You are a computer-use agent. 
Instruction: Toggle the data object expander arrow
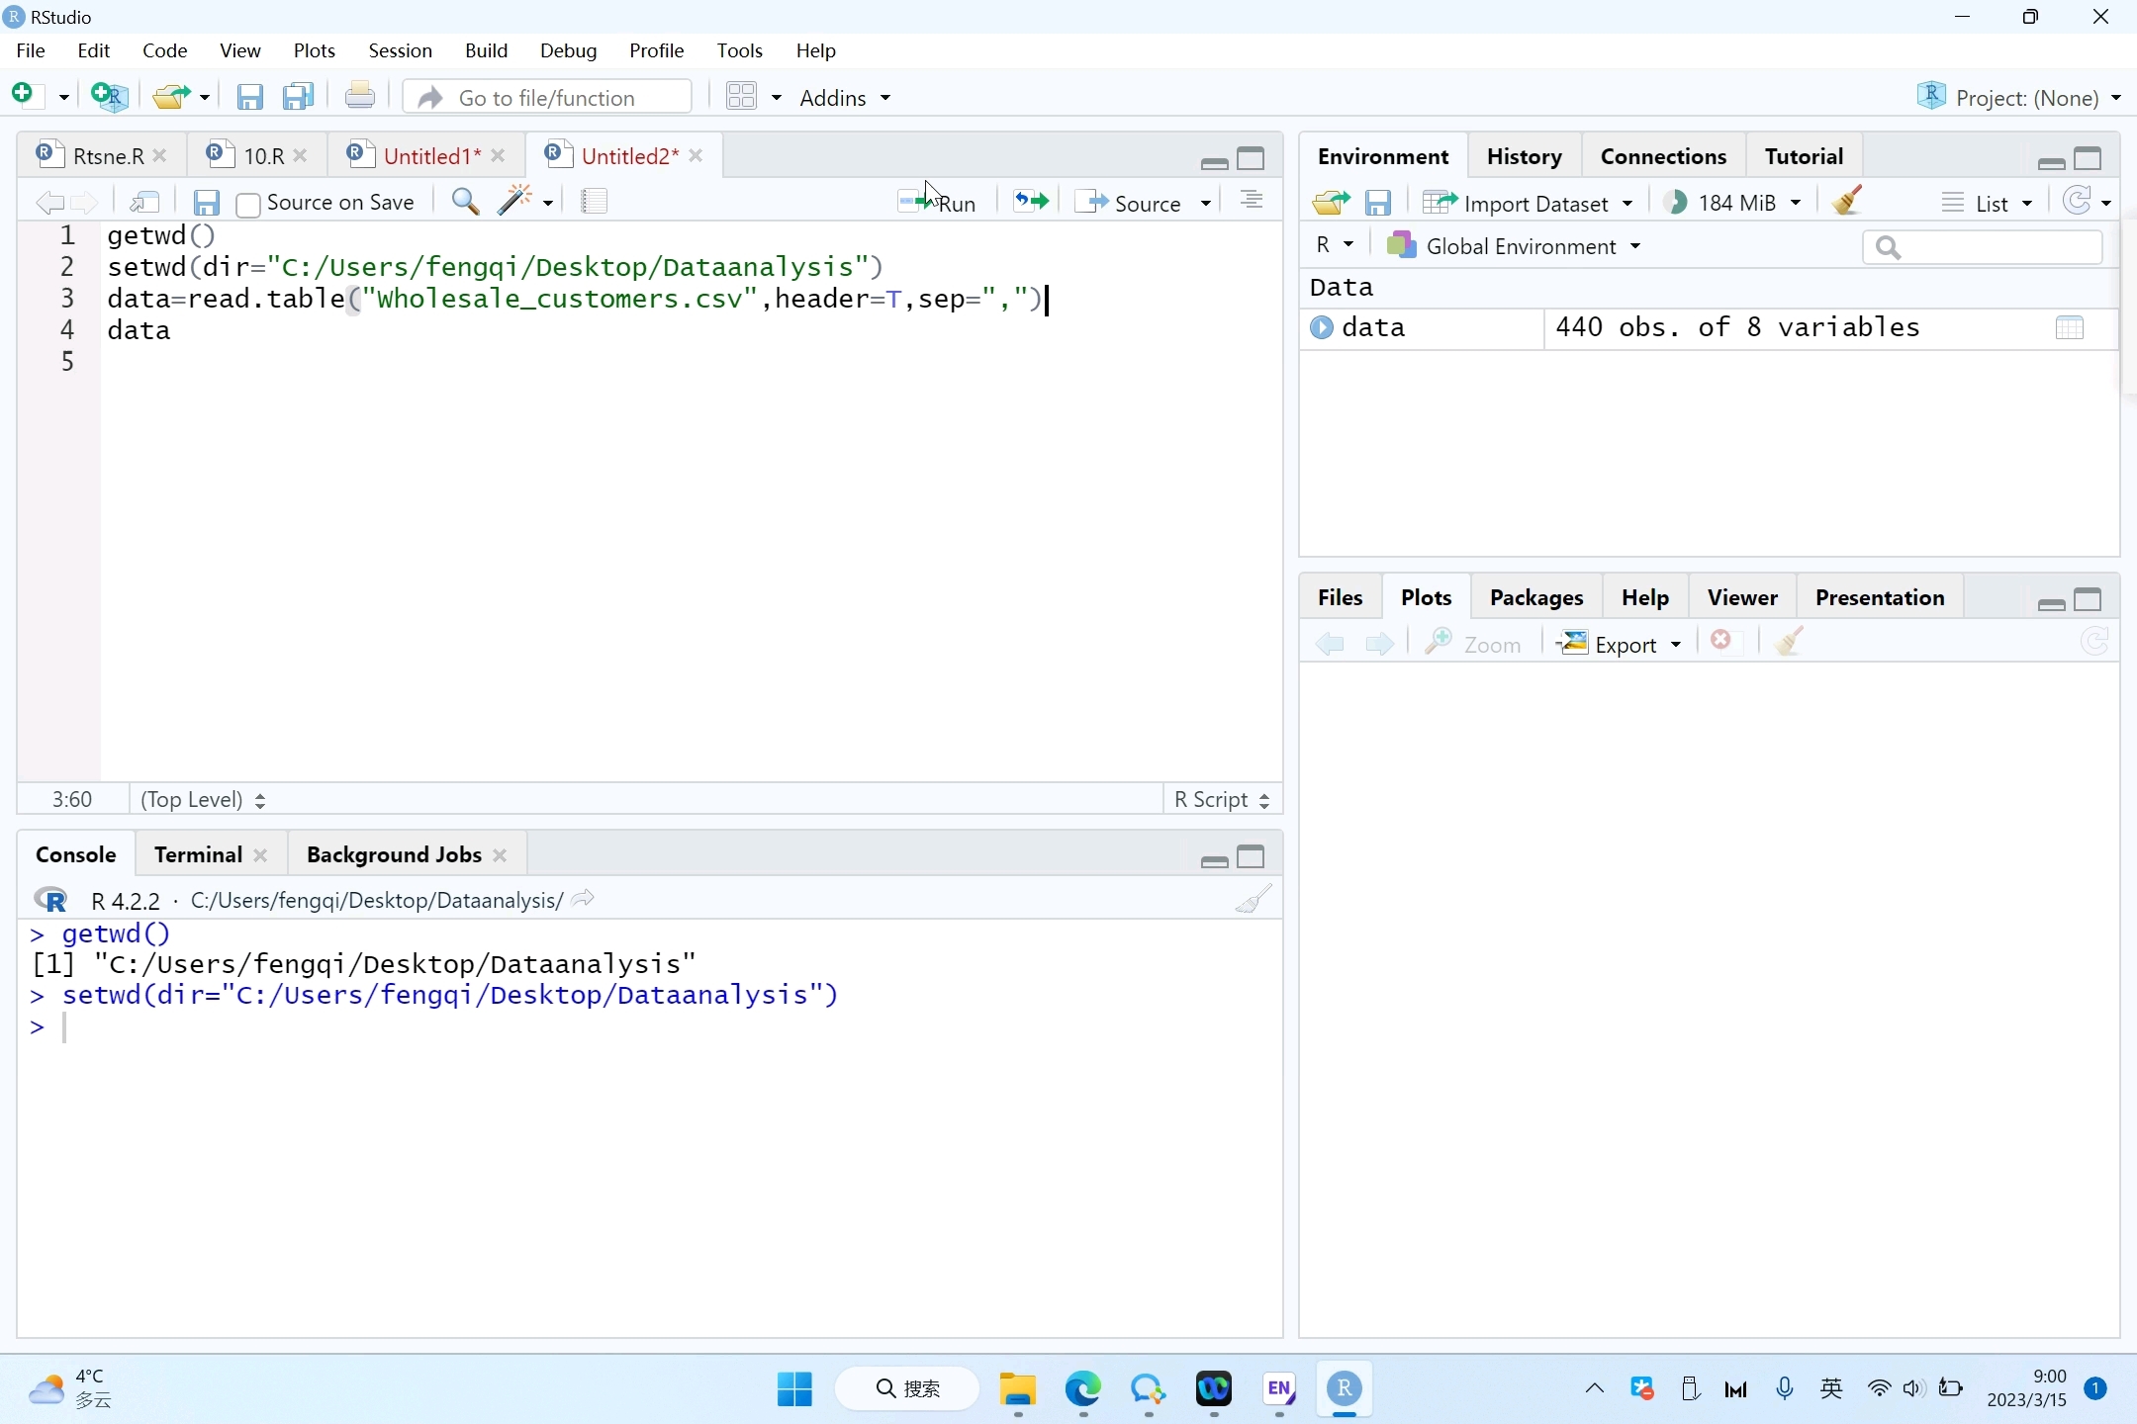tap(1322, 327)
